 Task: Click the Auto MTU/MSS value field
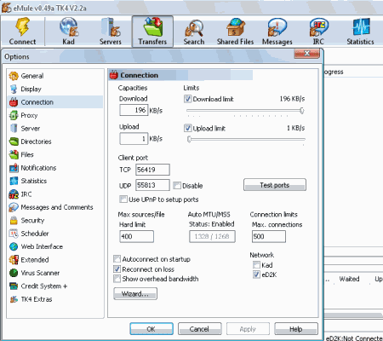(x=212, y=236)
